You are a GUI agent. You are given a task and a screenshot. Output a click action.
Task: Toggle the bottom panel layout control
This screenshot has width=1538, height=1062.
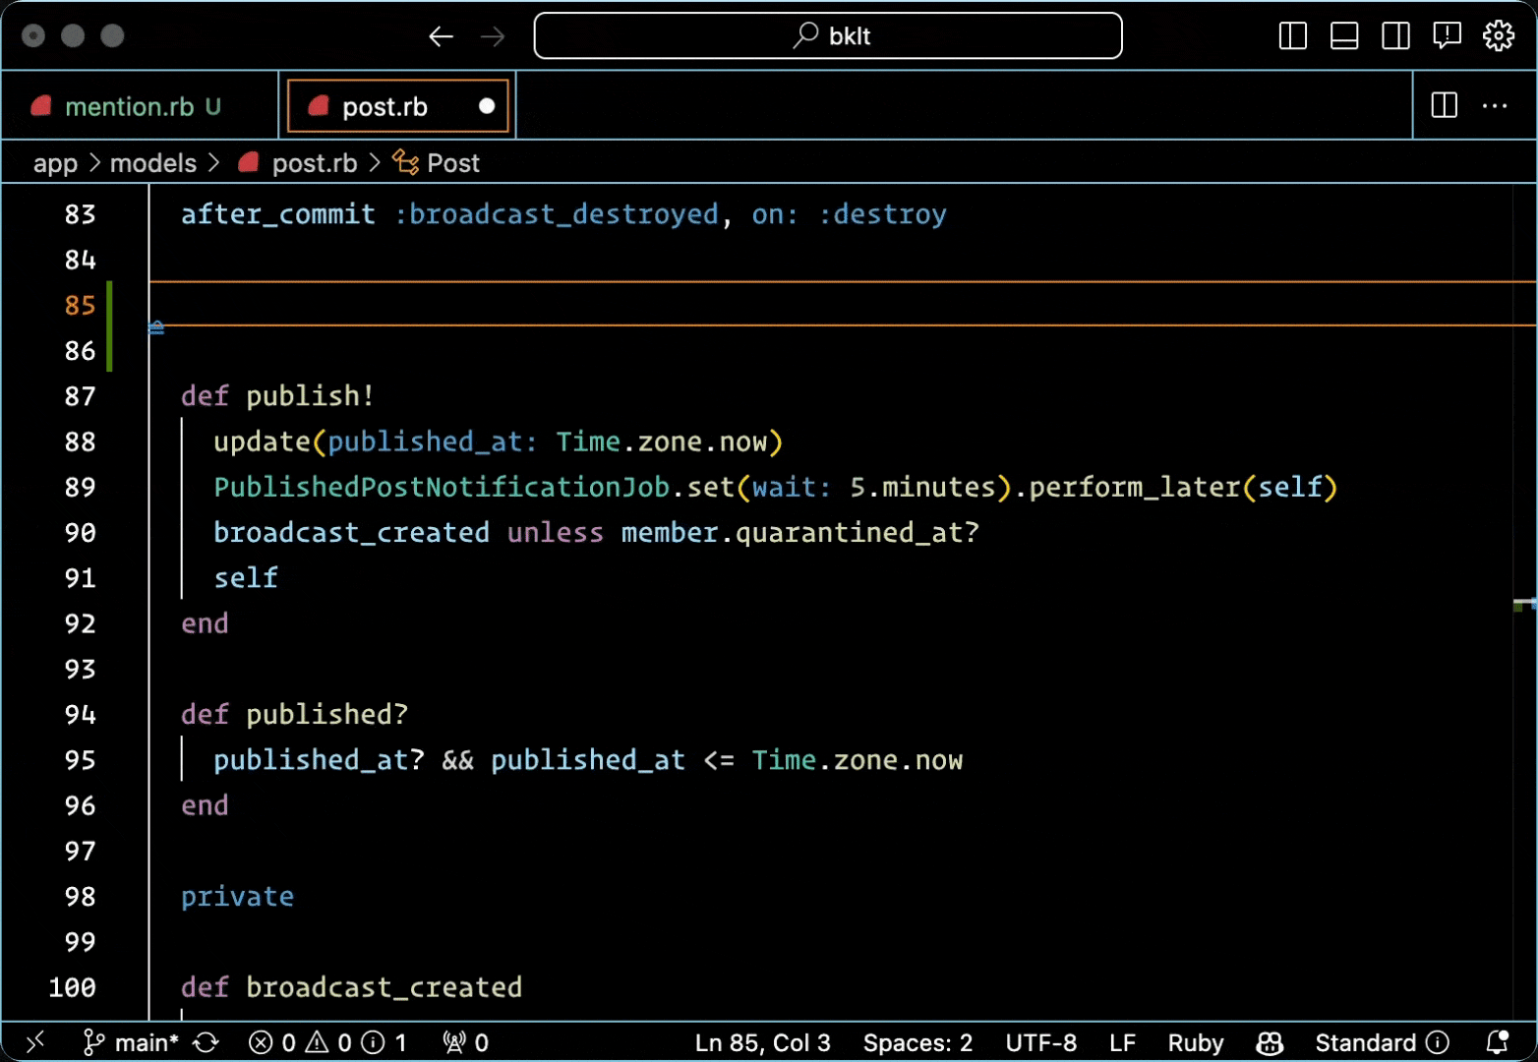[1343, 35]
